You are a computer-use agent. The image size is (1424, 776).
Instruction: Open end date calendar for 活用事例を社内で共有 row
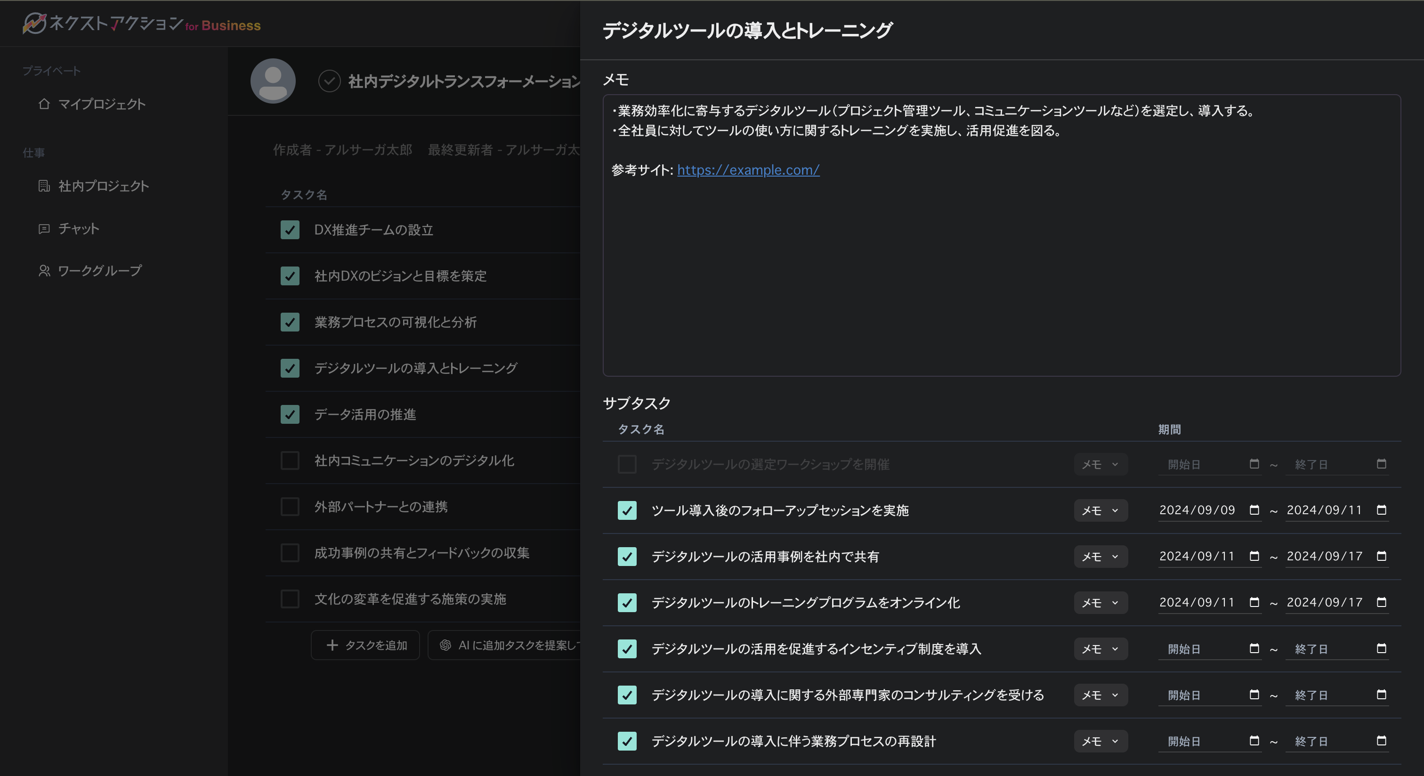coord(1382,556)
